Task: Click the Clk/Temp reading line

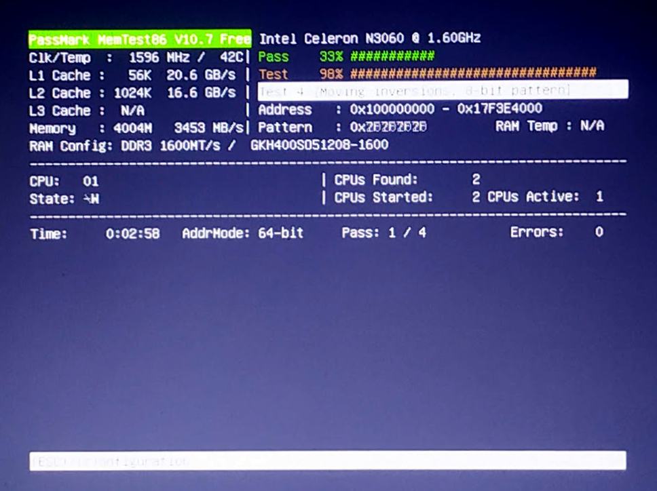Action: 136,58
